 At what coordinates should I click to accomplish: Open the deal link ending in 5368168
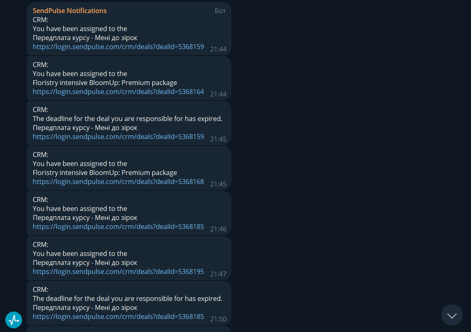tap(118, 182)
